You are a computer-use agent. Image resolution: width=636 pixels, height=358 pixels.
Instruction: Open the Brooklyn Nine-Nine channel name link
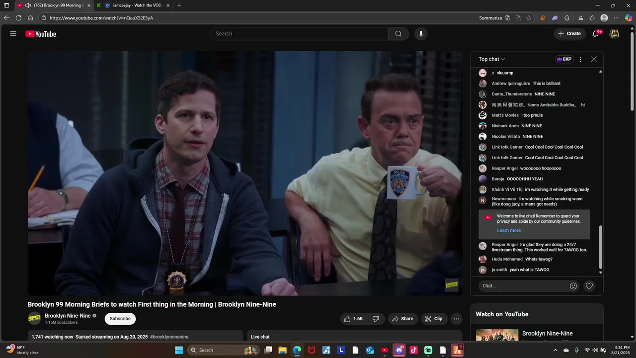[68, 316]
